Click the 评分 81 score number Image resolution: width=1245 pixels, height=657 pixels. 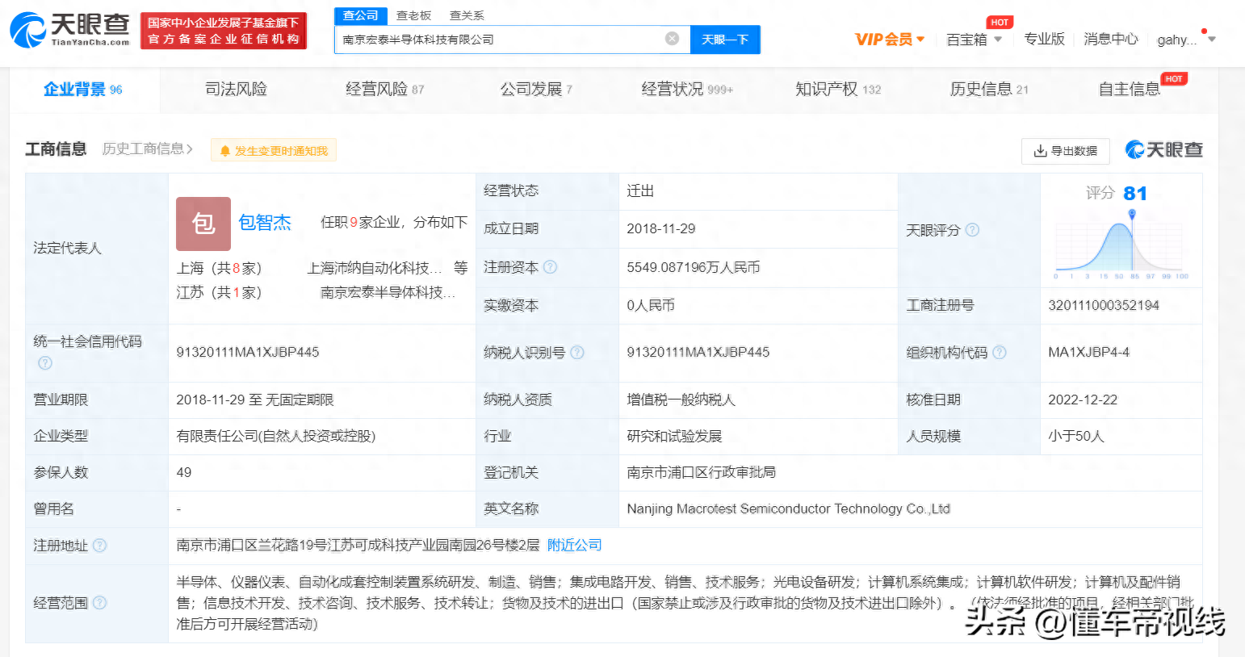pos(1135,194)
